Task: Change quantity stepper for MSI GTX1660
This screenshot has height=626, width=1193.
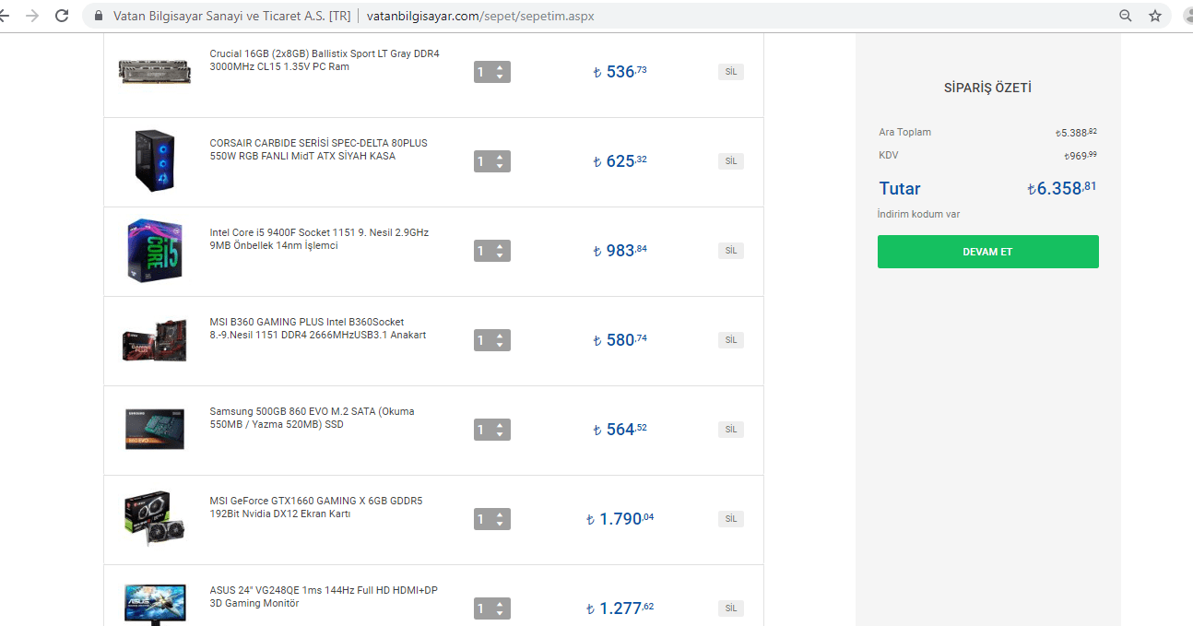Action: [x=491, y=519]
